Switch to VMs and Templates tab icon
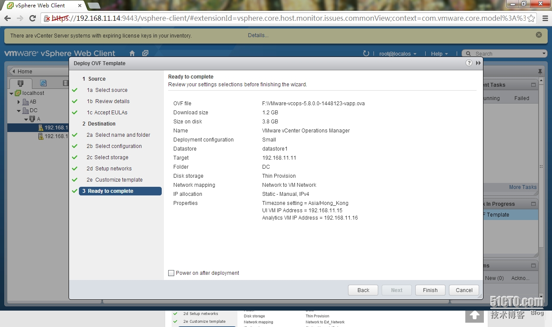552x327 pixels. click(x=43, y=83)
